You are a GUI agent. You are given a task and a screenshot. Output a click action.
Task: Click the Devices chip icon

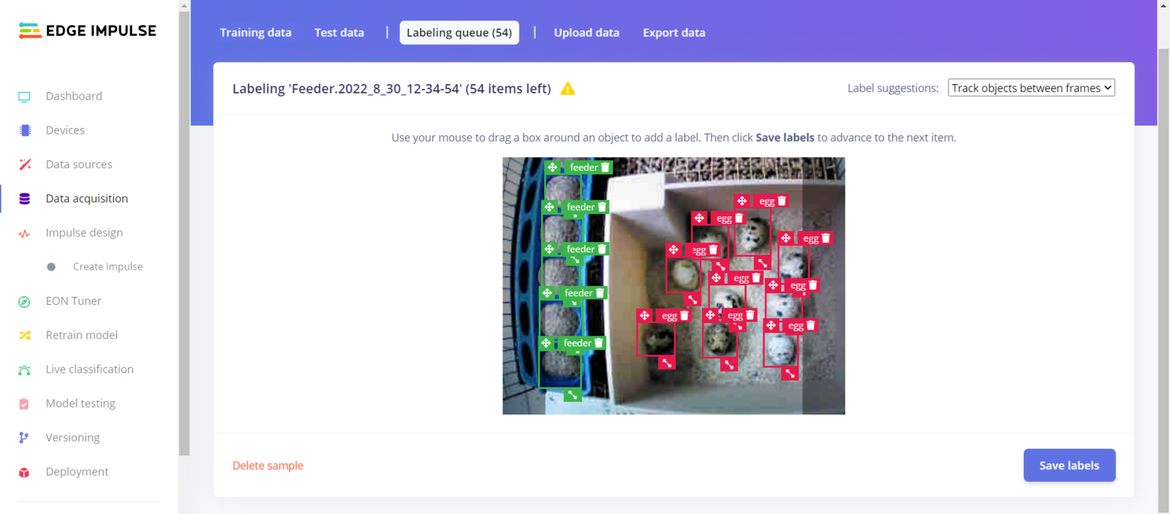click(25, 130)
